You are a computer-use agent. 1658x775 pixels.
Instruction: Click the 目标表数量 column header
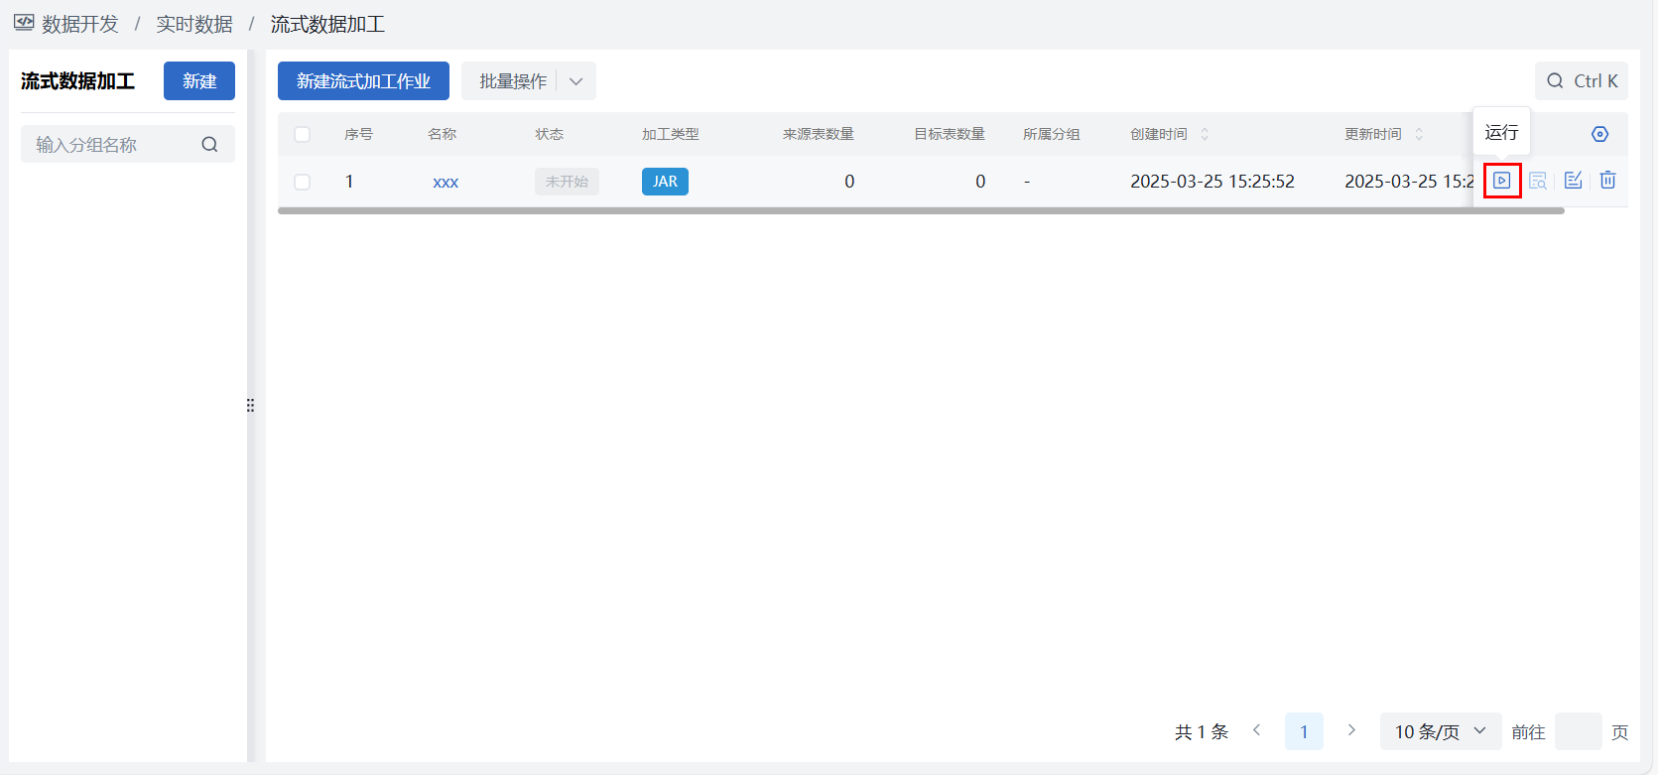pyautogui.click(x=949, y=134)
